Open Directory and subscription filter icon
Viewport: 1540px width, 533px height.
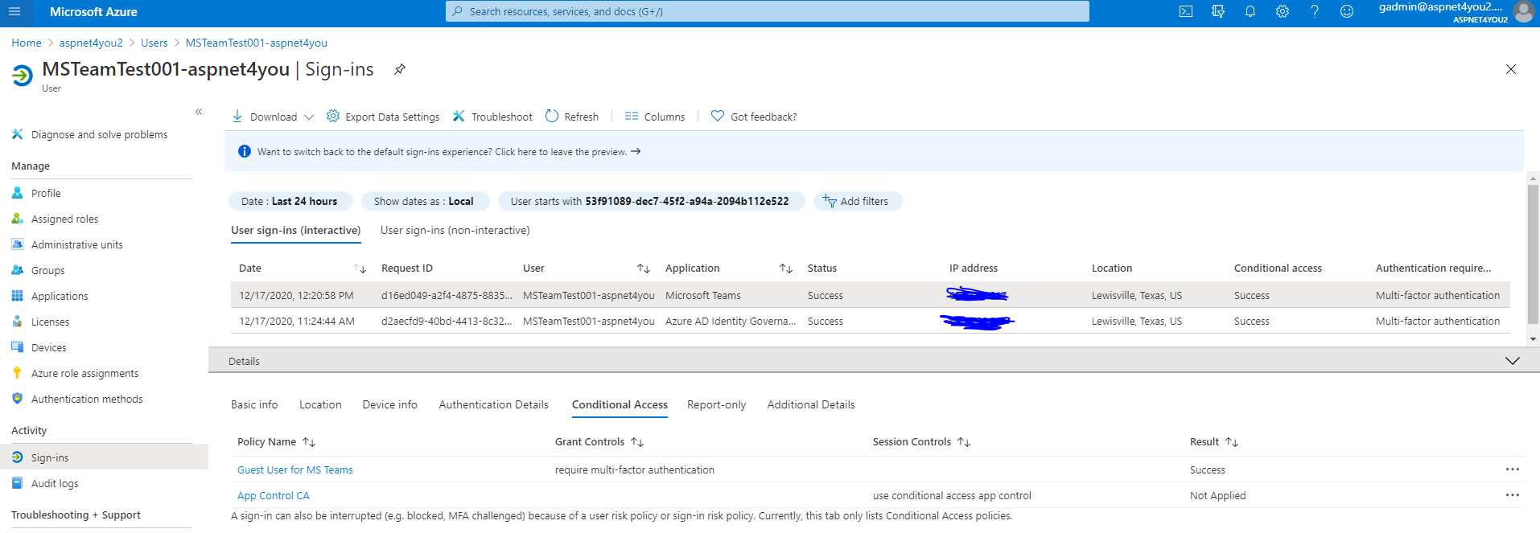1218,11
